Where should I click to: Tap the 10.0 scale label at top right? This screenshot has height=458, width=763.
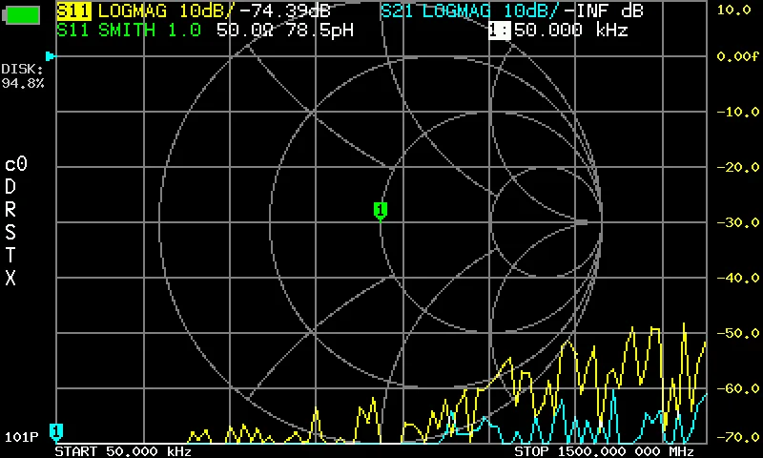coord(733,10)
